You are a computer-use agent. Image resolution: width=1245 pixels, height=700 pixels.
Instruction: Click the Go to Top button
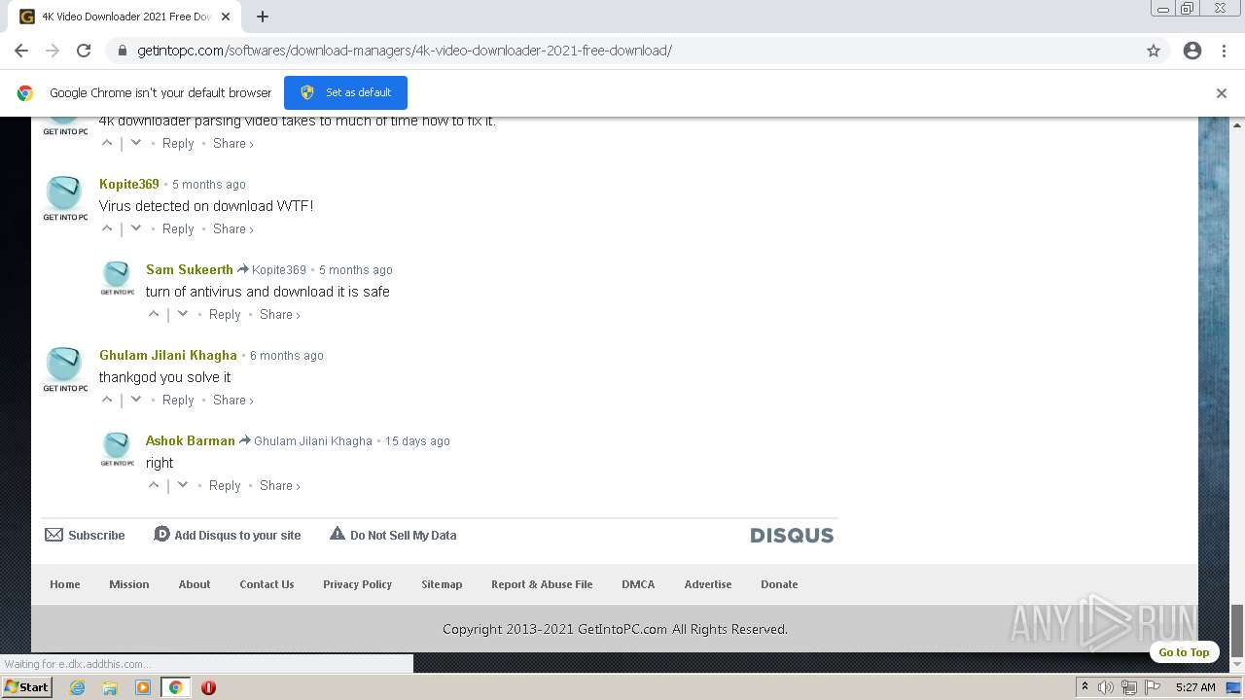pyautogui.click(x=1184, y=652)
